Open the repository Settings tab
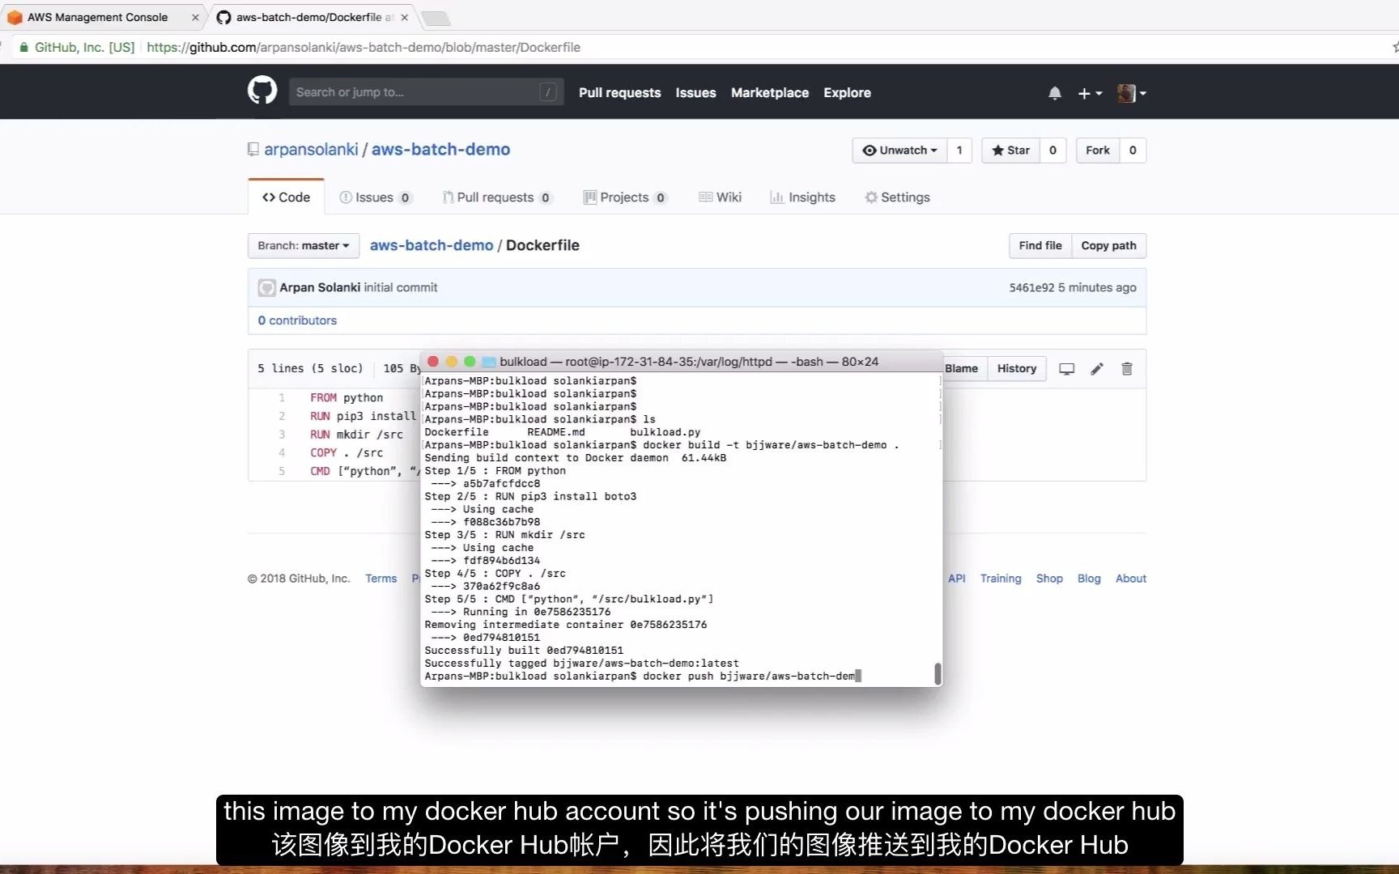 [x=897, y=197]
